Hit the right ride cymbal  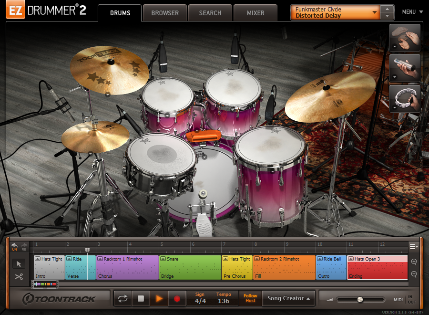(330, 96)
